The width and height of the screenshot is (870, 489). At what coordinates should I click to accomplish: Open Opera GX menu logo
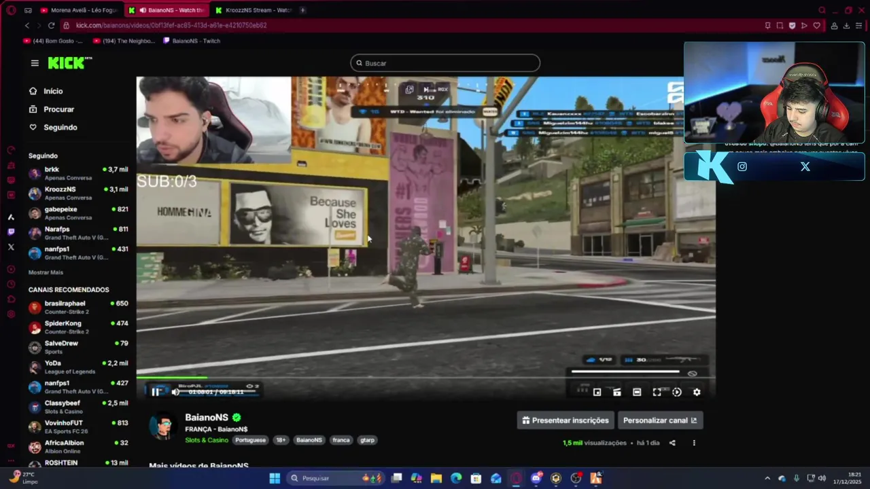pyautogui.click(x=11, y=10)
